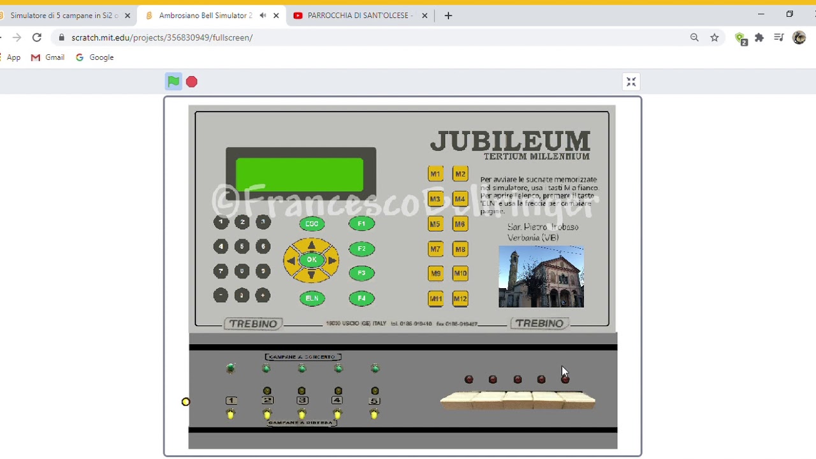Open the Google bookmark
The width and height of the screenshot is (816, 459).
[94, 57]
